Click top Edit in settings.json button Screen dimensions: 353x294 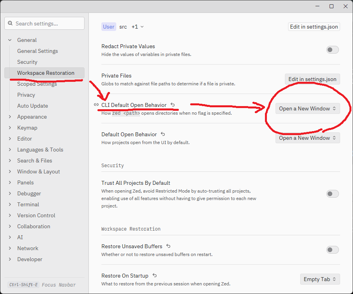(x=314, y=27)
